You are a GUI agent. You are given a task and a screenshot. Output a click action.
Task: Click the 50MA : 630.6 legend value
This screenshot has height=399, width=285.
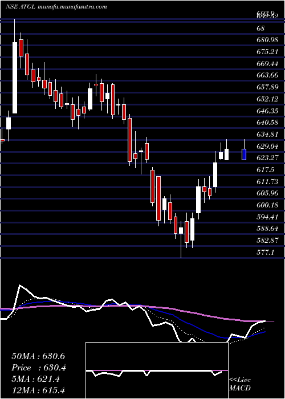point(39,356)
